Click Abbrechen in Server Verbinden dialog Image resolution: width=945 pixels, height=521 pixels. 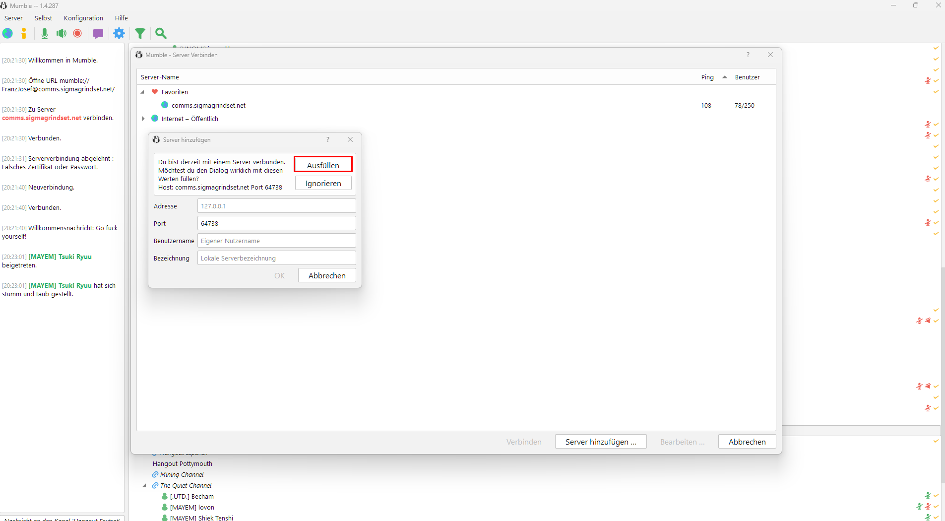[x=747, y=442]
